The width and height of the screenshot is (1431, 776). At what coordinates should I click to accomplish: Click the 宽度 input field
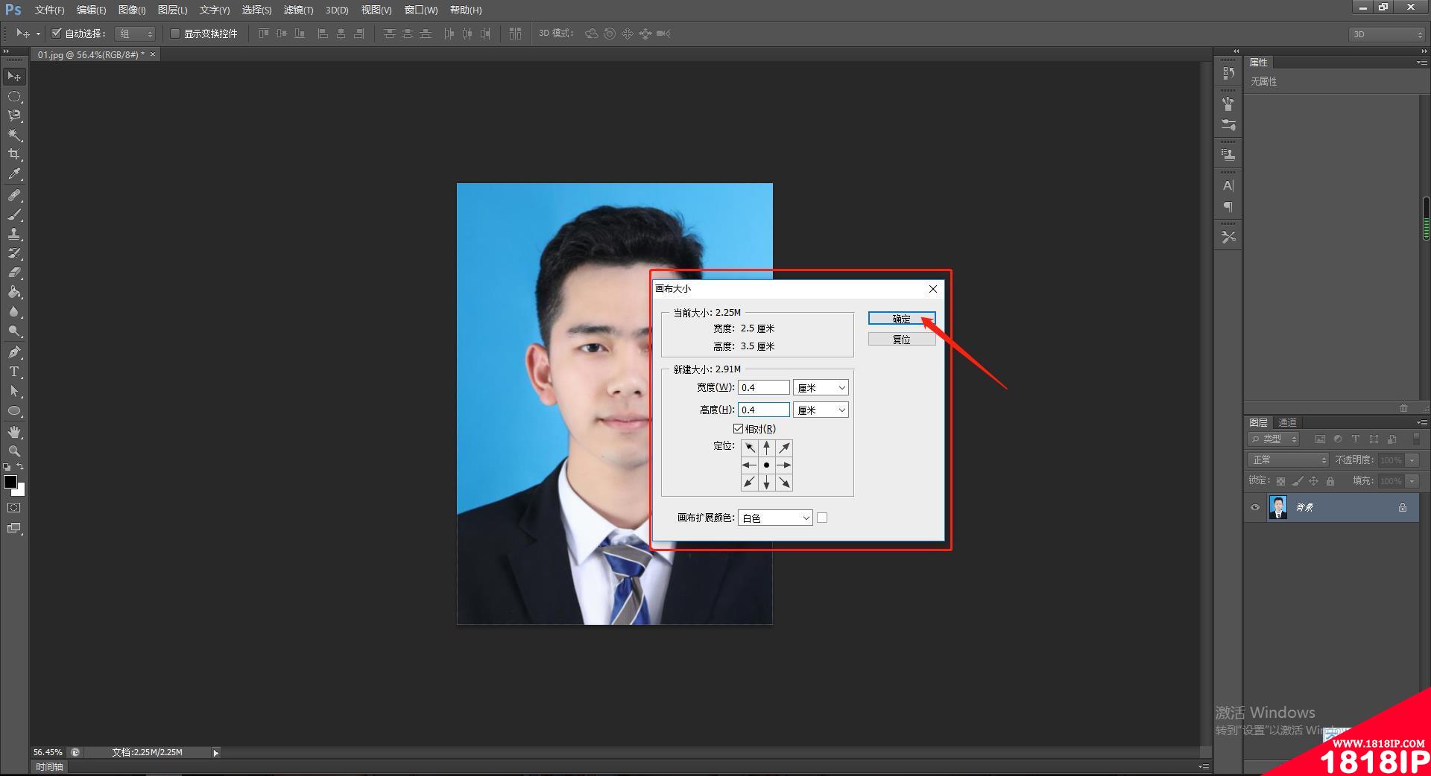point(764,388)
